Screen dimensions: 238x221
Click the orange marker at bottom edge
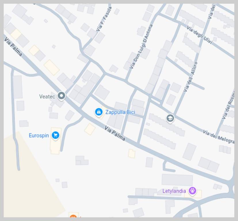click(x=73, y=217)
